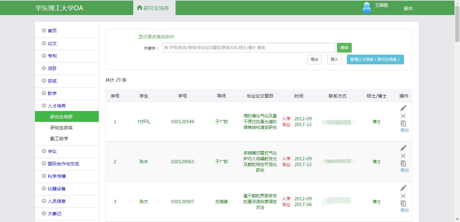
Task: Click the copy icon in 张杰 row
Action: coord(403,203)
